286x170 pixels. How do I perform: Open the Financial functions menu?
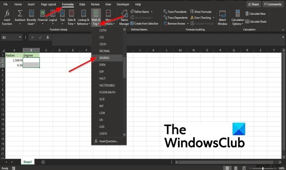coord(42,18)
